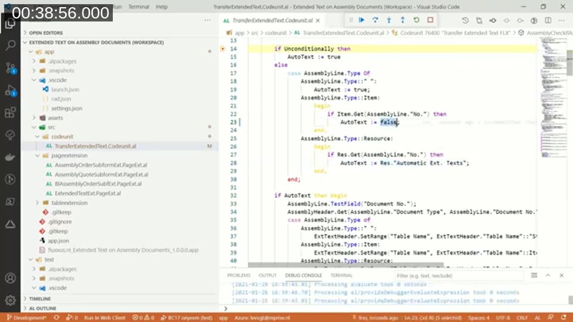Viewport: 573px width, 322px height.
Task: Open the Accounts menu icon
Action: (x=10, y=278)
